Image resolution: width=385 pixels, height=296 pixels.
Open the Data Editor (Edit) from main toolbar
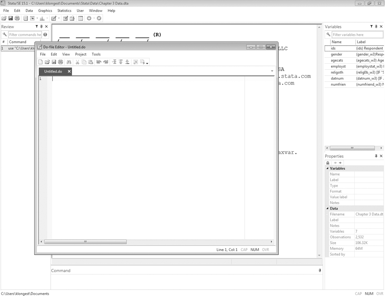[65, 18]
